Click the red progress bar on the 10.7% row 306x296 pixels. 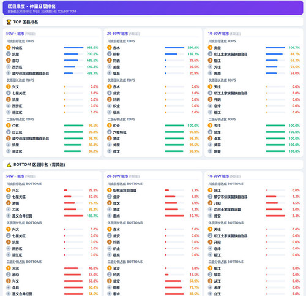(174, 216)
